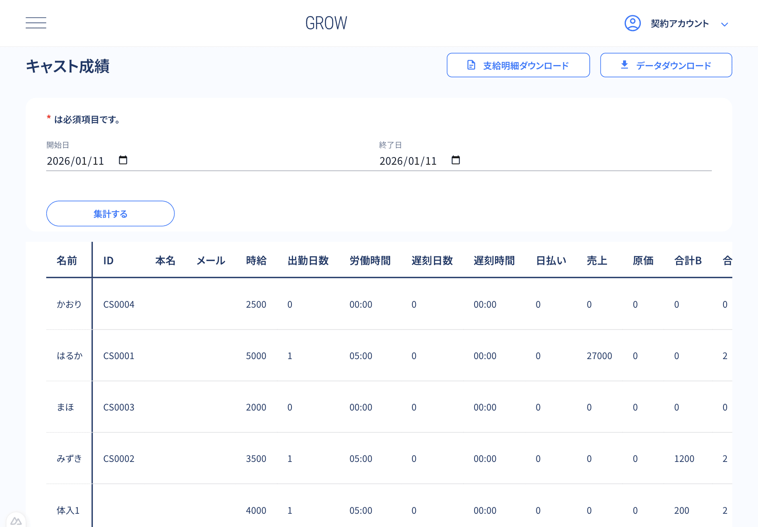Select the はるか row name cell
The image size is (758, 527).
(69, 356)
